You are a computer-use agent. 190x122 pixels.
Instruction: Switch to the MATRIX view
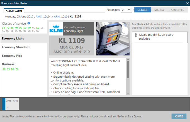pyautogui.click(x=159, y=10)
